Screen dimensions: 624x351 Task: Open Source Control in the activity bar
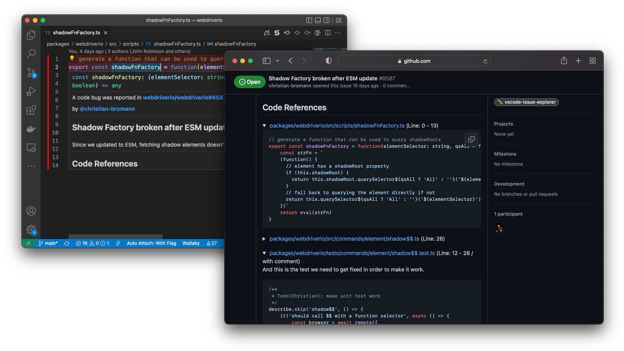pyautogui.click(x=31, y=73)
